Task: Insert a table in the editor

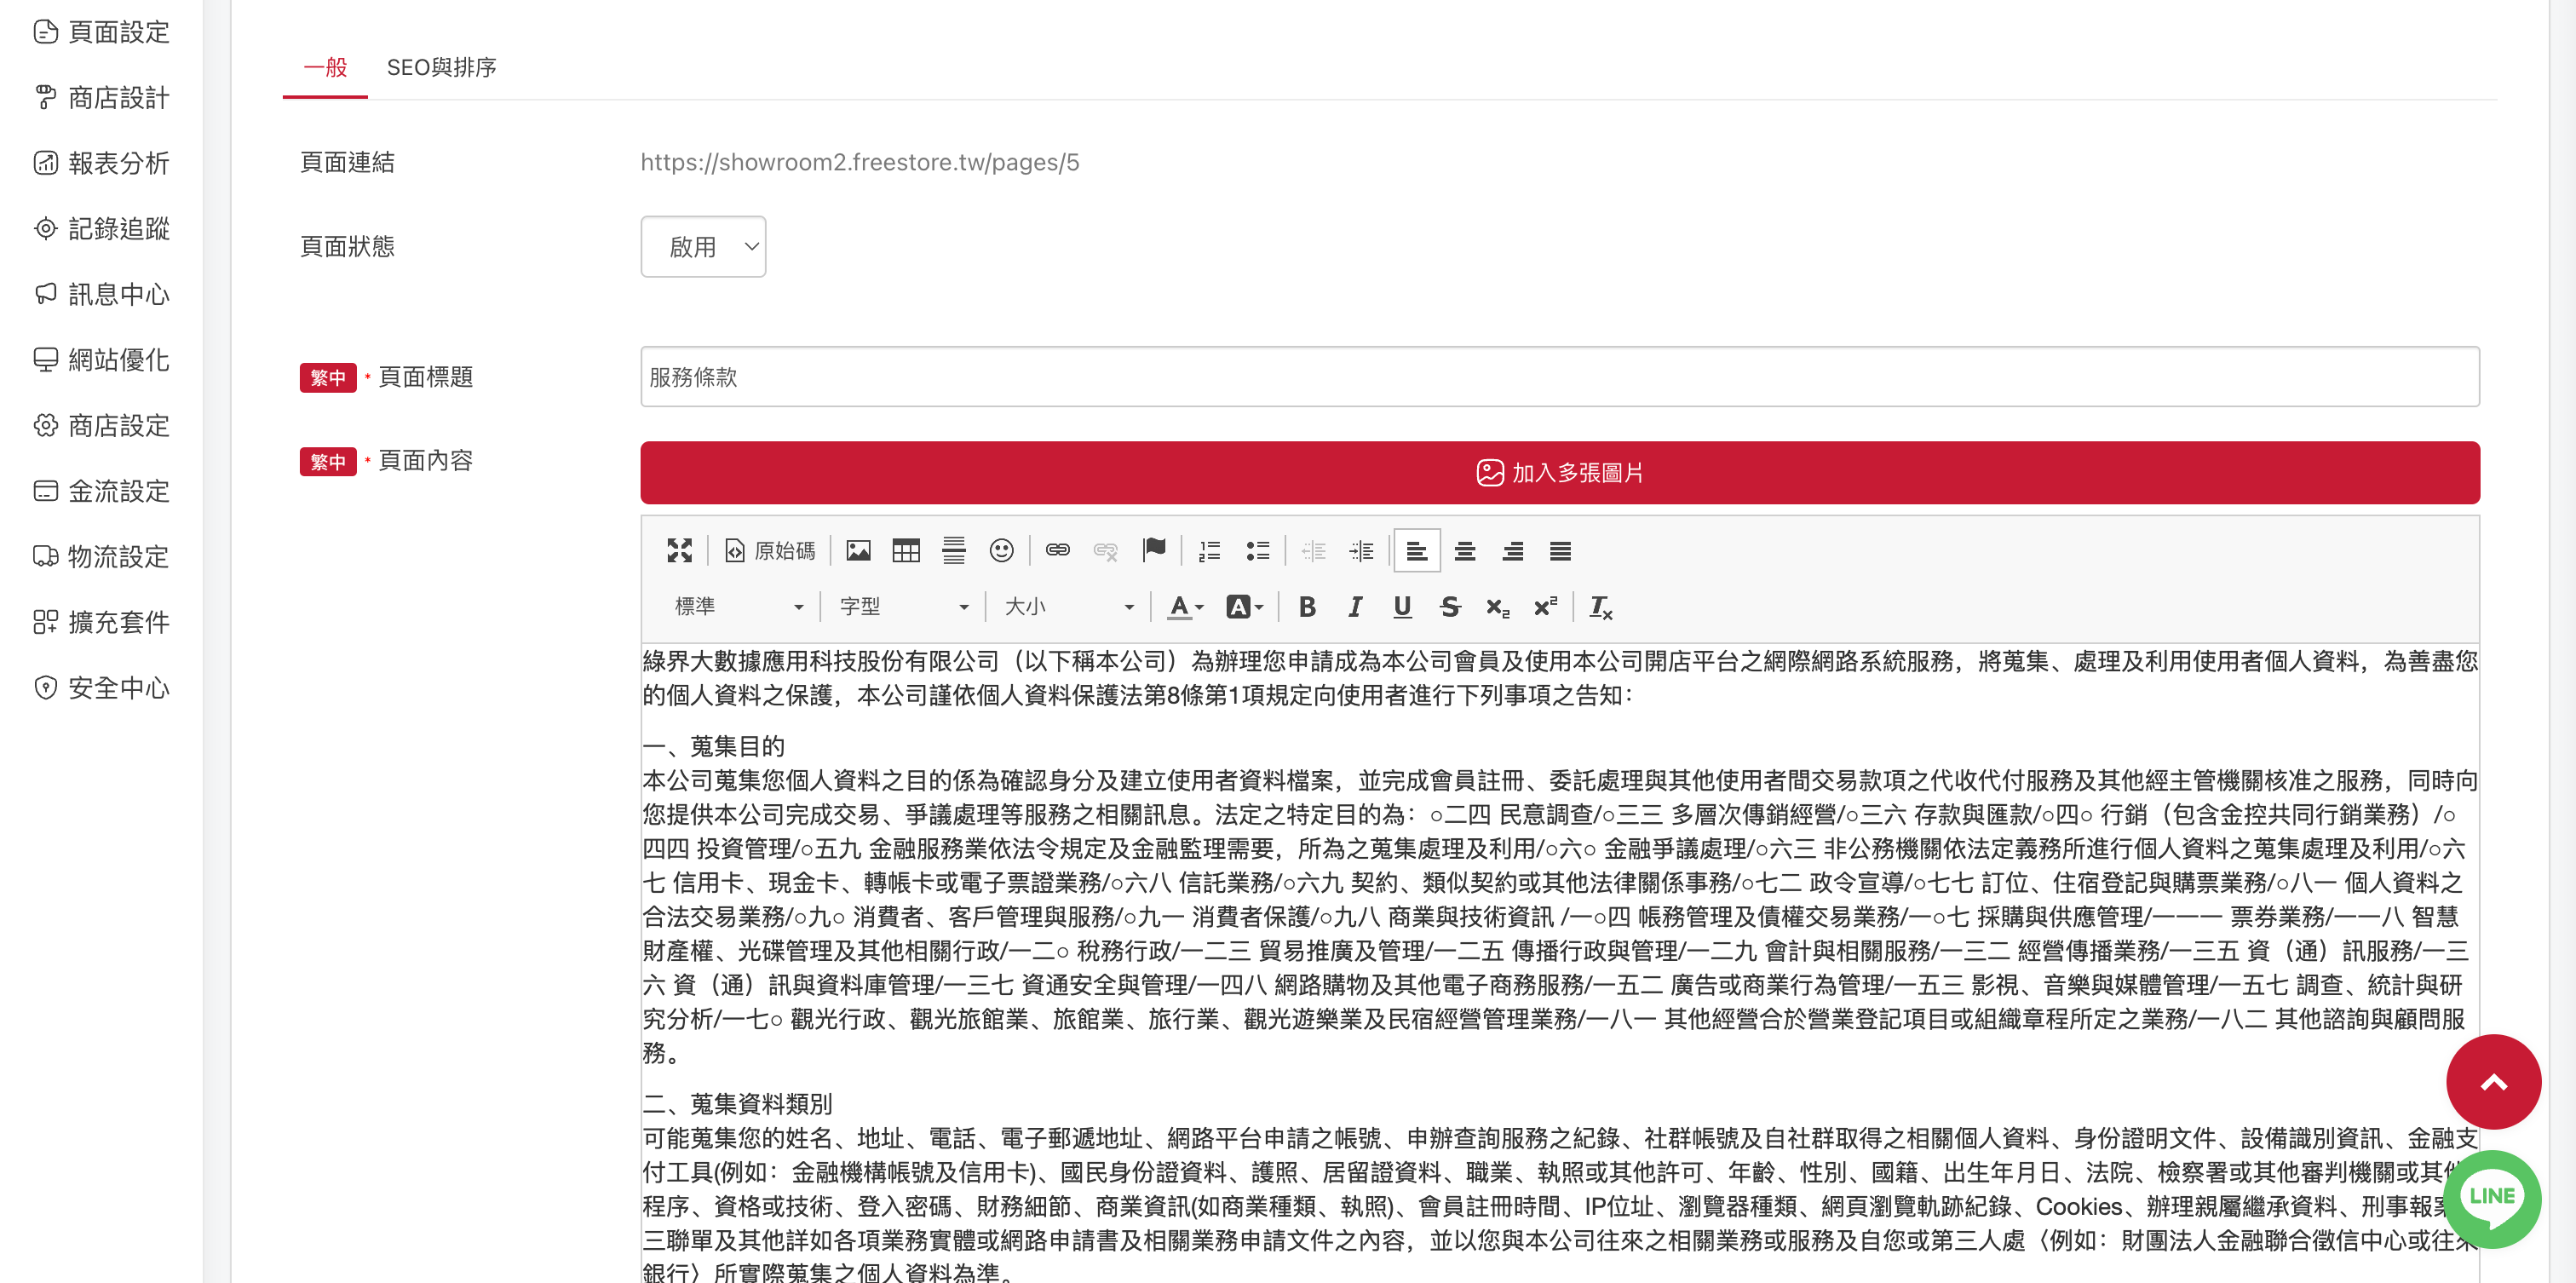Action: click(x=906, y=550)
